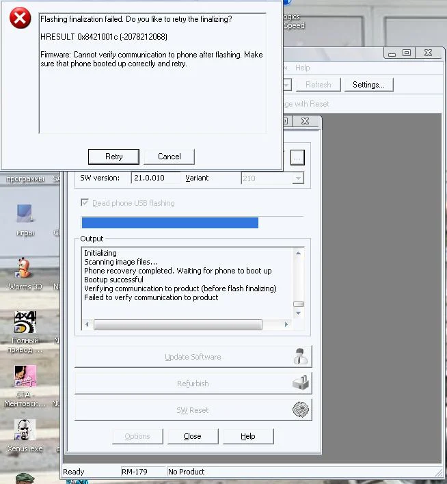Click 'Ready' in the status bar
Image resolution: width=447 pixels, height=484 pixels.
click(x=73, y=472)
